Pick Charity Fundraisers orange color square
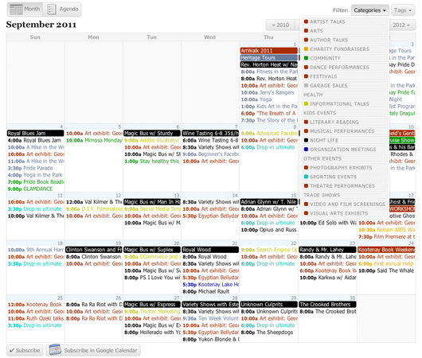422x358 pixels. [306, 49]
